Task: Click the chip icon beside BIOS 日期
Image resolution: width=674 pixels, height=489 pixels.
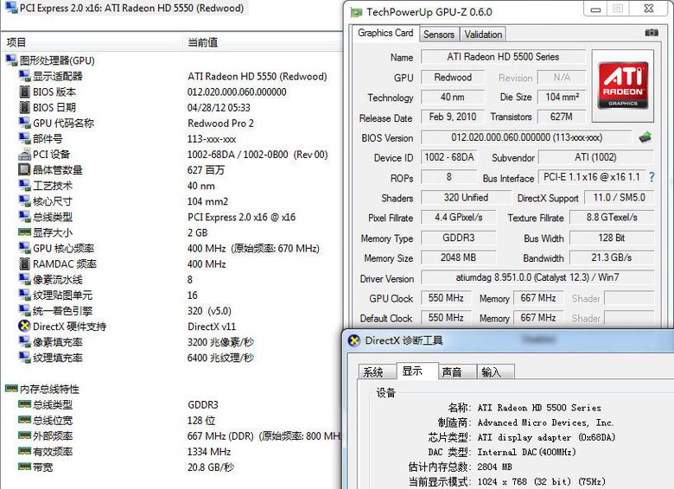Action: pos(24,107)
